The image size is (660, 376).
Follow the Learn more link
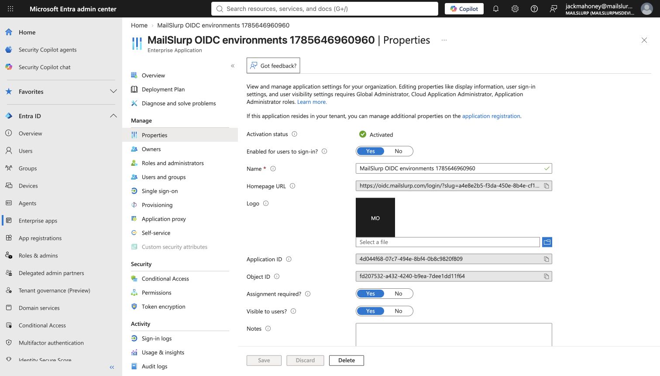[312, 102]
